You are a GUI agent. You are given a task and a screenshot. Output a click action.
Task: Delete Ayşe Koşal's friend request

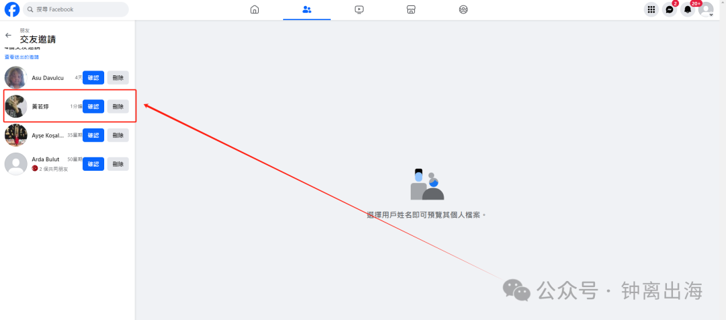coord(118,135)
